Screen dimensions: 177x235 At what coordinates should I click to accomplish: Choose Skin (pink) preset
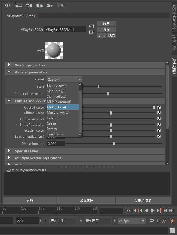pyautogui.click(x=63, y=91)
